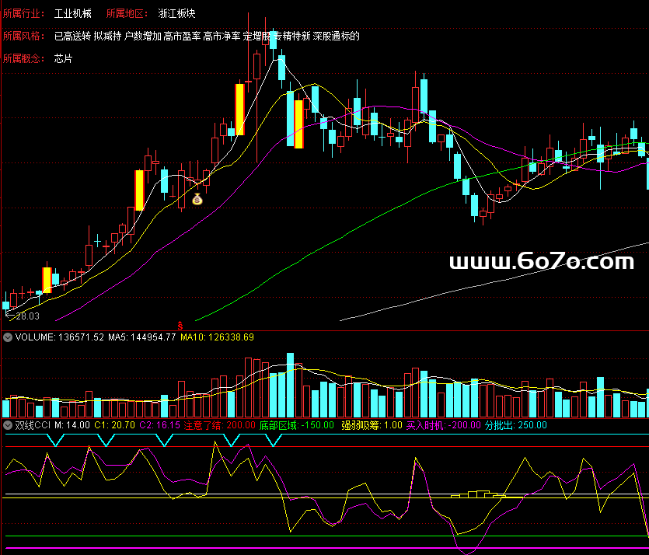Collapse the VOLUME indicator panel arrow

pos(8,337)
